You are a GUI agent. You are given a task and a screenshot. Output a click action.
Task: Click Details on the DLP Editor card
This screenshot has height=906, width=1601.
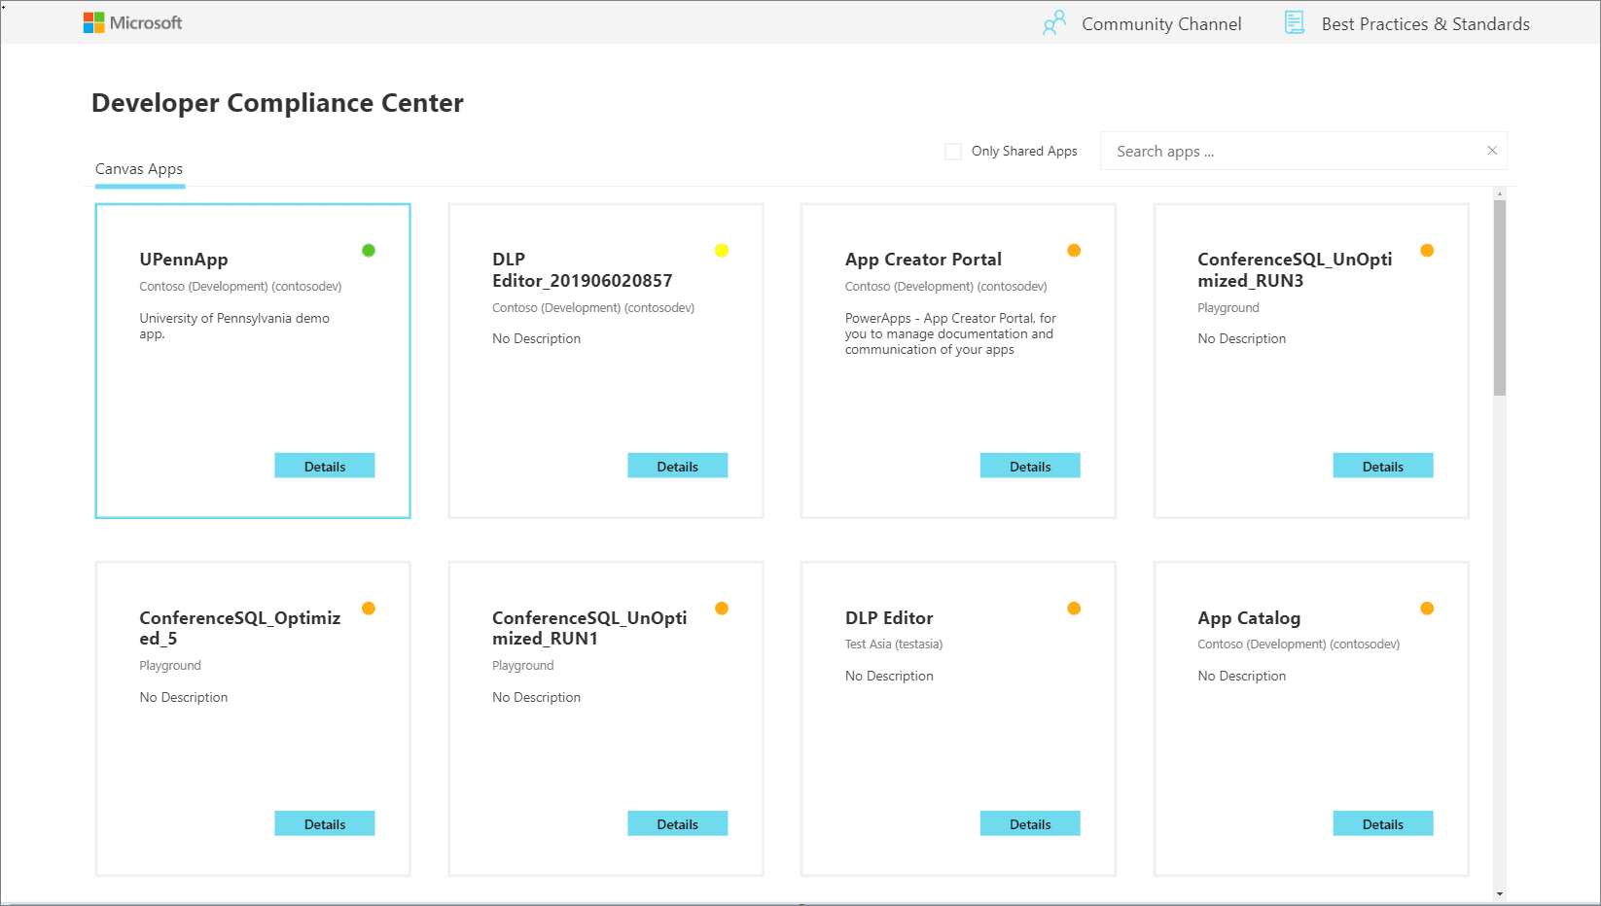[x=1030, y=823]
